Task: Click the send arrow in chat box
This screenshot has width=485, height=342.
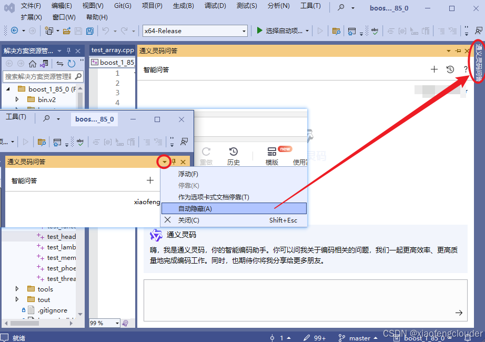Action: click(459, 313)
